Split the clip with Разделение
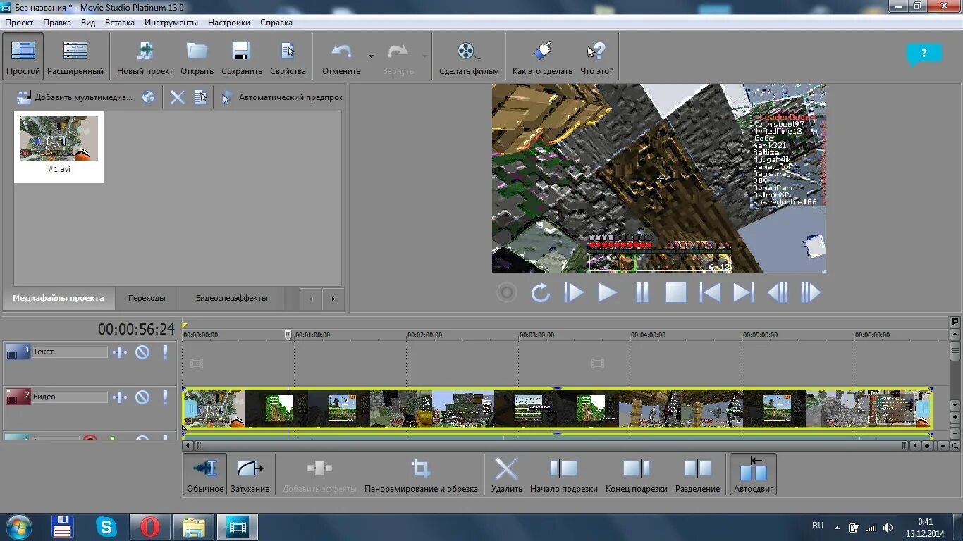Screen dimensions: 963x541 tap(697, 475)
